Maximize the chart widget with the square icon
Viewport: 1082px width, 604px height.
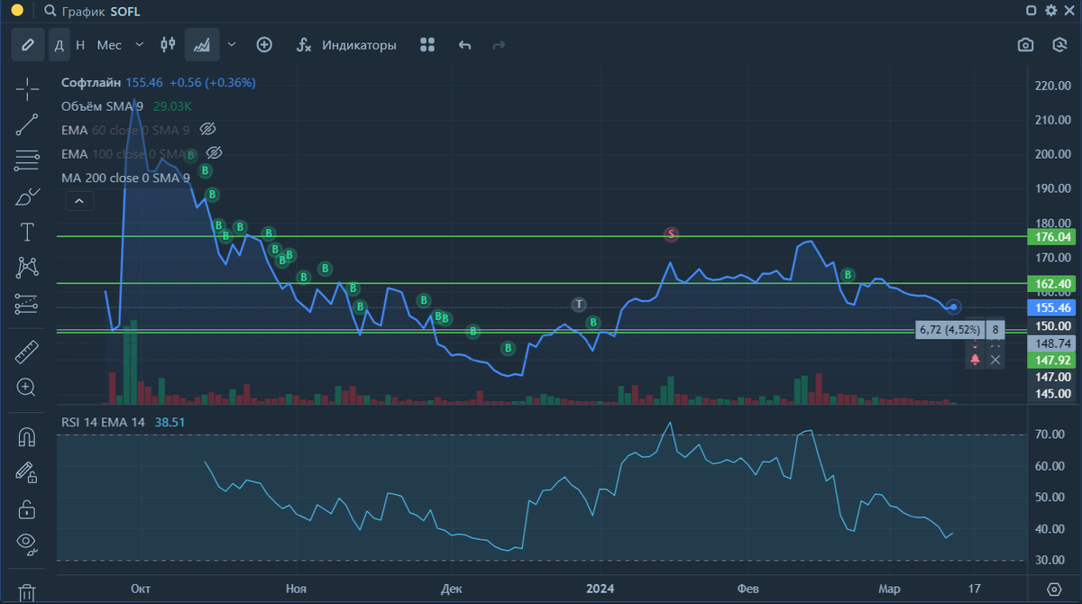(x=1032, y=10)
